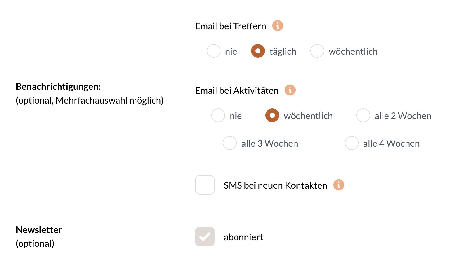Select 'wöchentlich' for Email bei Treffern
Viewport: 449px width, 276px height.
[317, 51]
